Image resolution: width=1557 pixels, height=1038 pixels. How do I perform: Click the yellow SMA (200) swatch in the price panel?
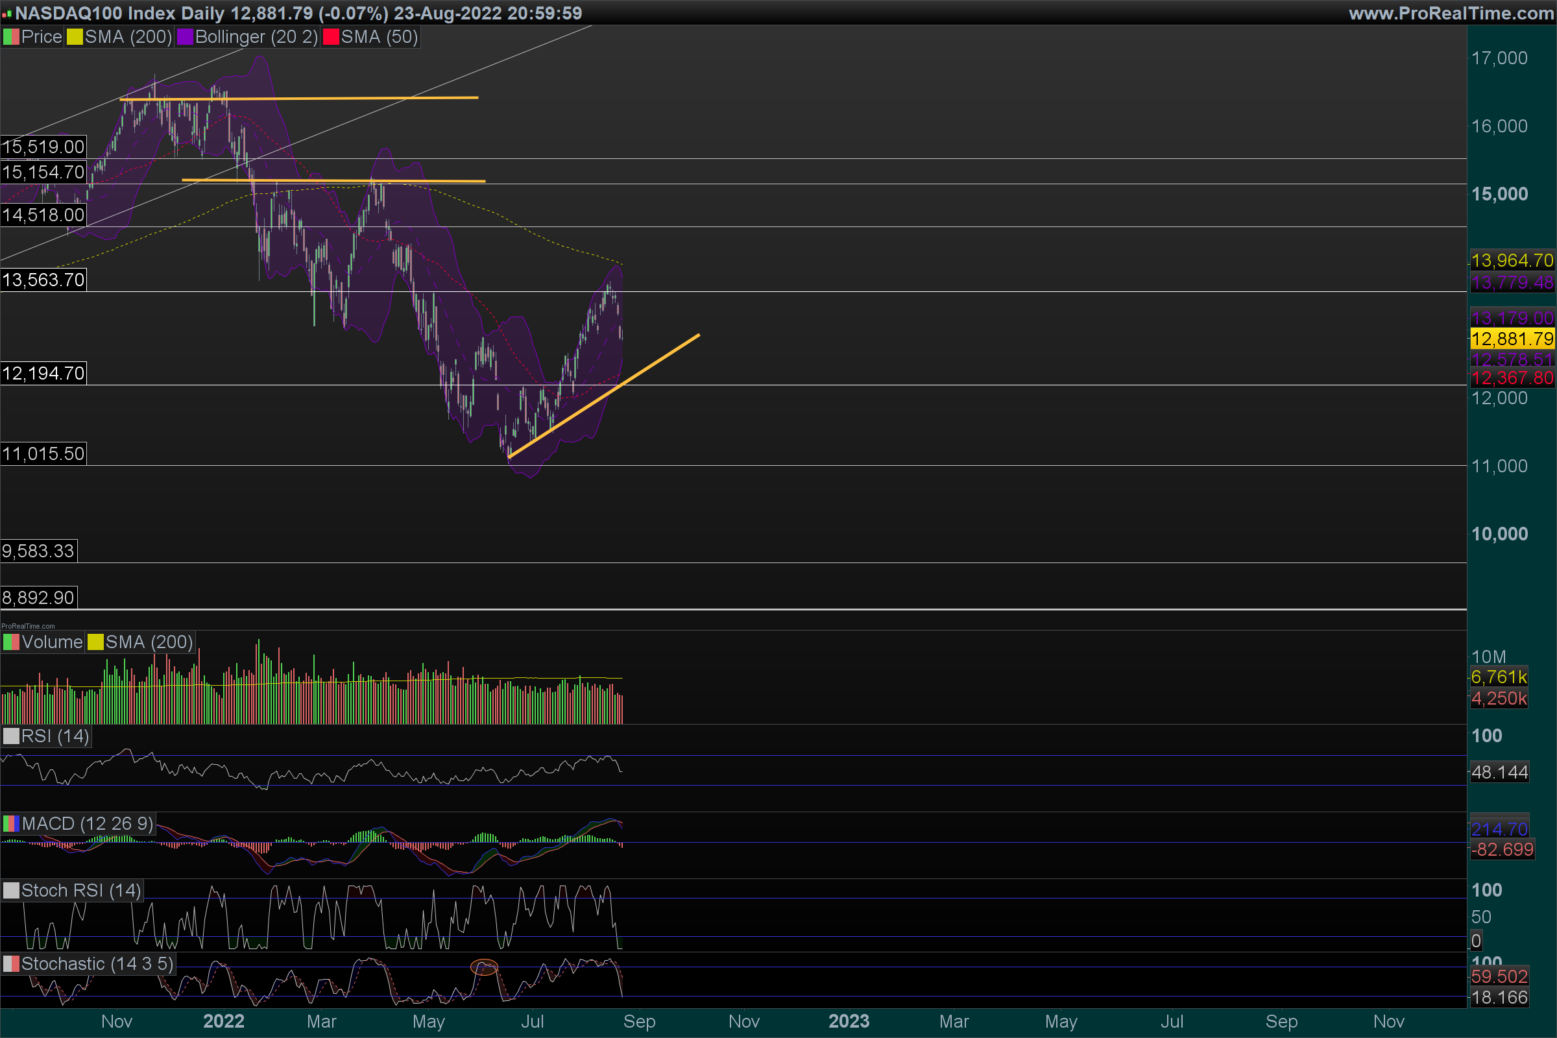[75, 37]
